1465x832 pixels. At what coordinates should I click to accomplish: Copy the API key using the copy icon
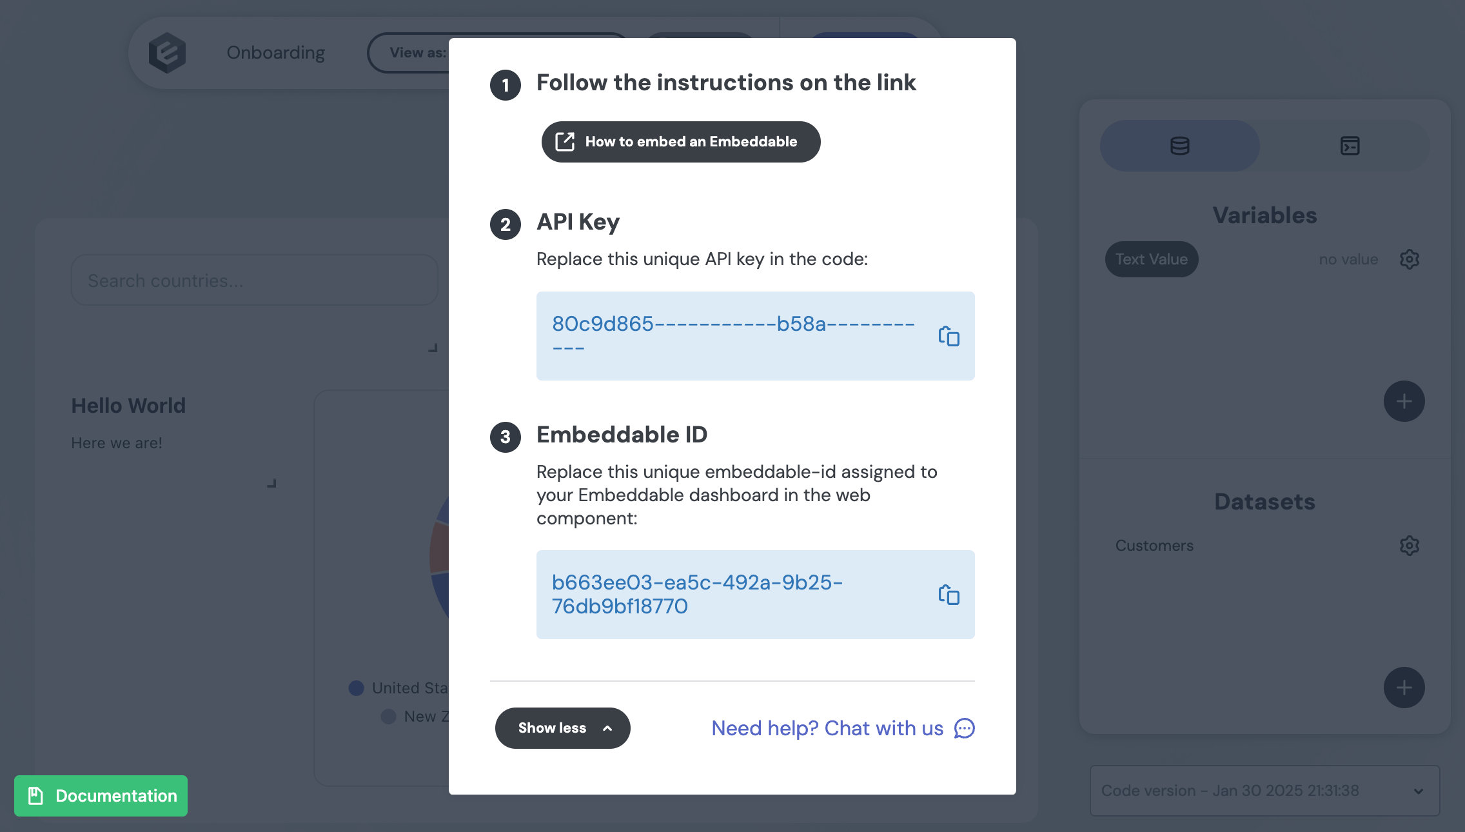click(949, 336)
